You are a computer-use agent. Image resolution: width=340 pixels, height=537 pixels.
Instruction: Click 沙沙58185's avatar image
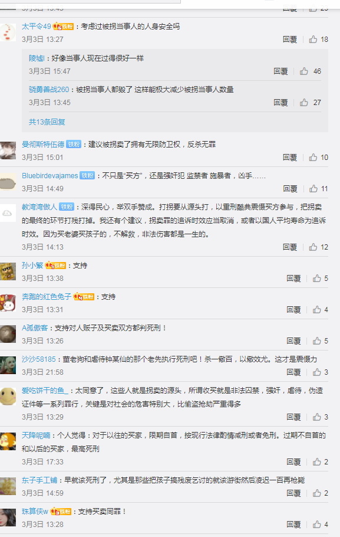[x=8, y=365]
